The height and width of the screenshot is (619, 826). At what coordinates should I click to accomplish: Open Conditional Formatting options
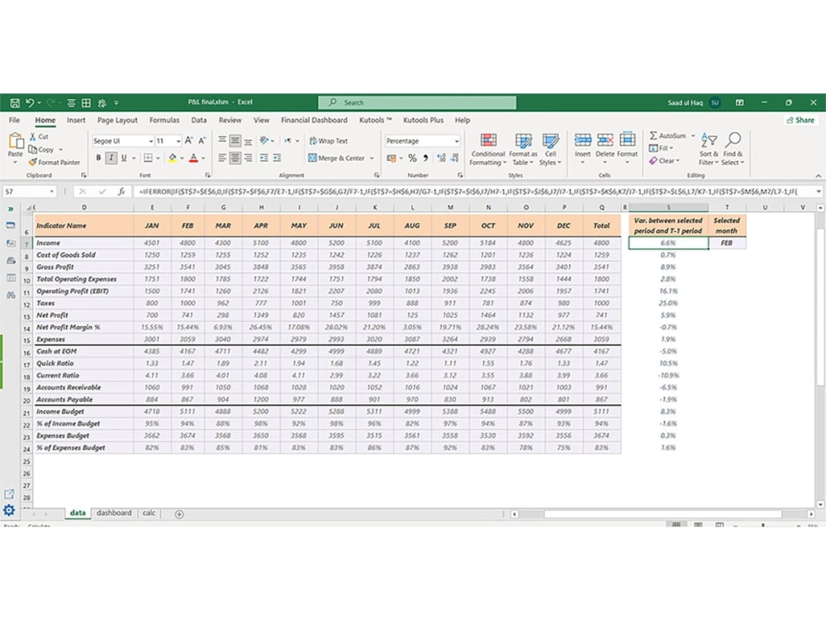click(x=487, y=150)
